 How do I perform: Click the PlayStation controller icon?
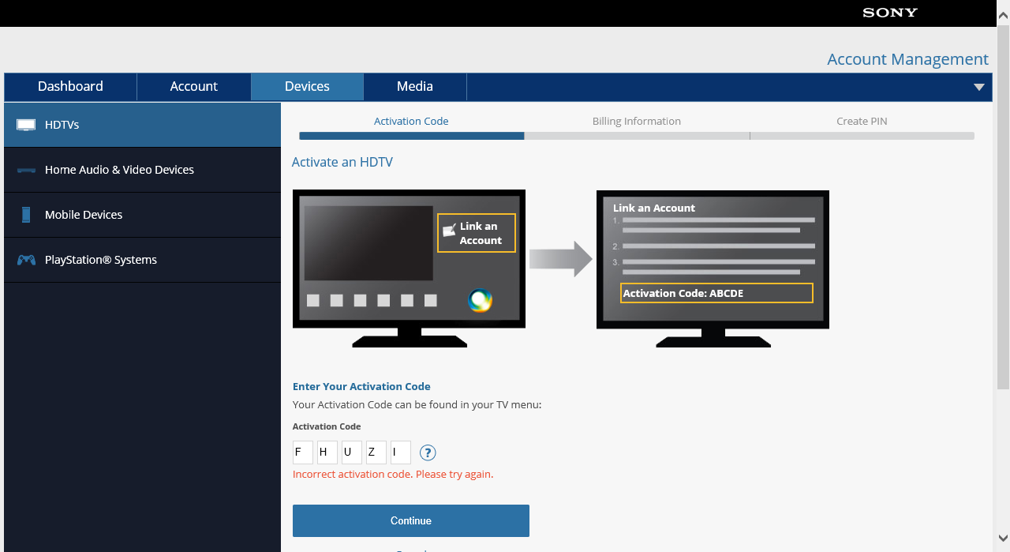pyautogui.click(x=26, y=260)
